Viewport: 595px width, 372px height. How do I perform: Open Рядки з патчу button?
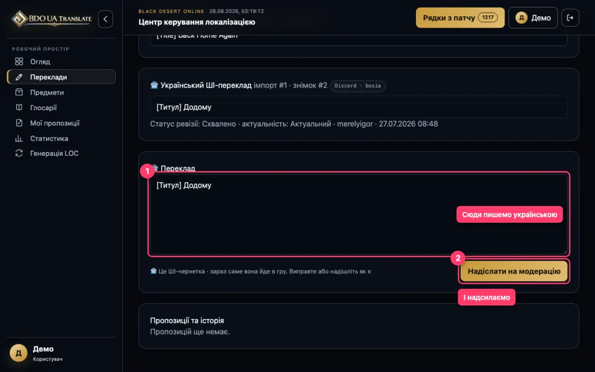click(460, 18)
